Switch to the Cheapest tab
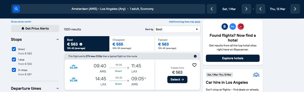The image size is (304, 92). pyautogui.click(x=132, y=44)
